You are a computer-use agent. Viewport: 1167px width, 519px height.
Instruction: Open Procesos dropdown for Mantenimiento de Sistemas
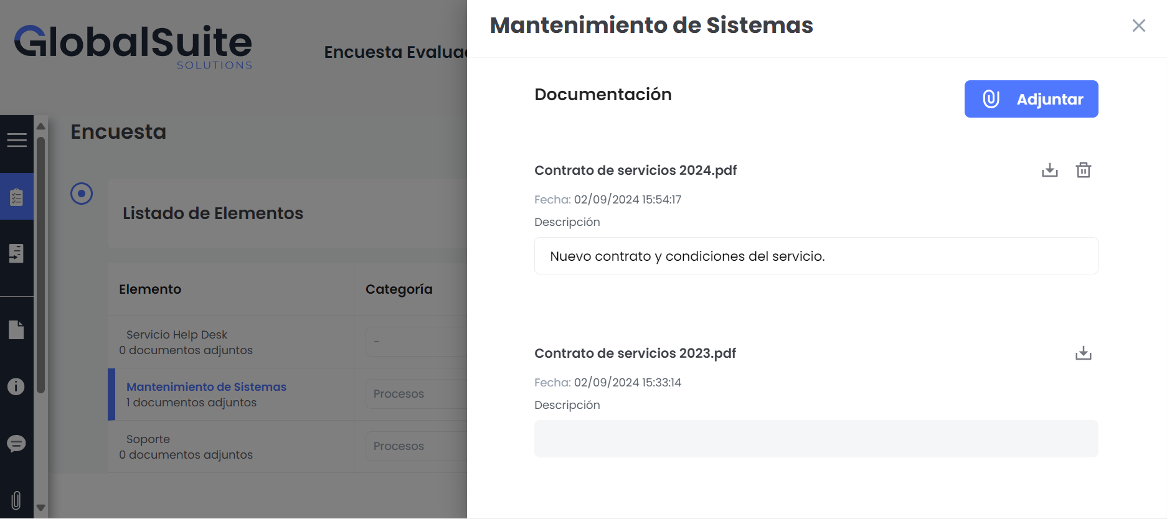[416, 394]
